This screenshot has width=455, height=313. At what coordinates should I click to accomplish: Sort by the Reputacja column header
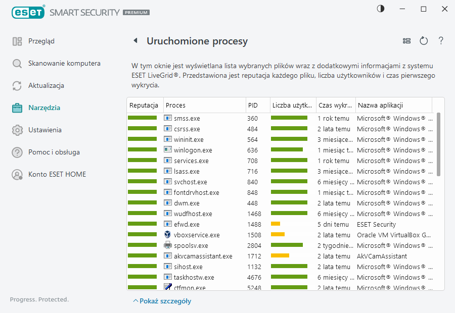click(x=145, y=105)
